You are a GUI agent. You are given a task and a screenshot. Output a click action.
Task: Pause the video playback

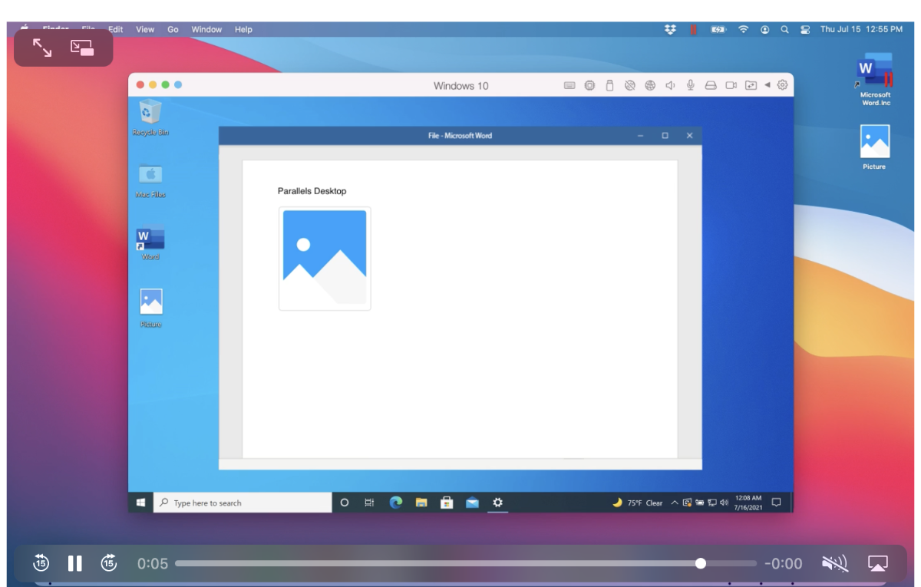74,563
